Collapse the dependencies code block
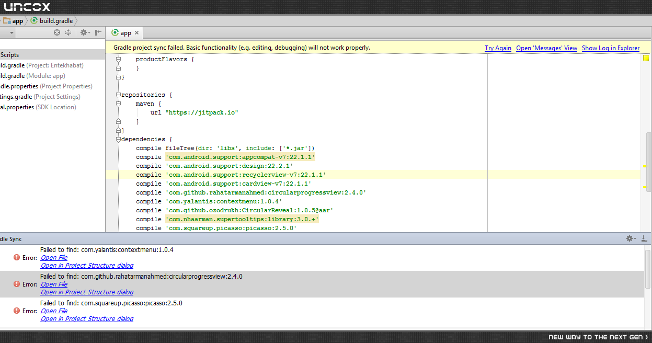The image size is (652, 343). (118, 140)
